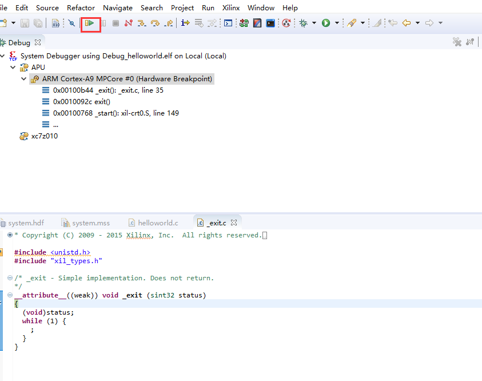The image size is (482, 381).
Task: Switch to helloworld.c editor tab
Action: point(153,223)
